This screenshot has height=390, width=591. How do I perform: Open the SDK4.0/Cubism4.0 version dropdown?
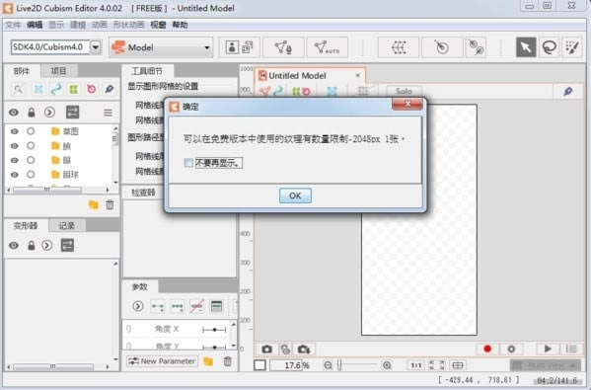96,47
